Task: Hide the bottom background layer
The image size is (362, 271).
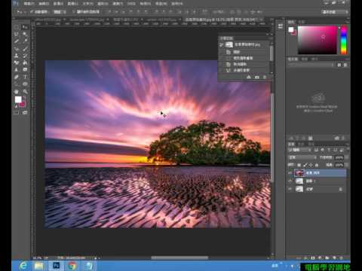Action: tap(290, 189)
